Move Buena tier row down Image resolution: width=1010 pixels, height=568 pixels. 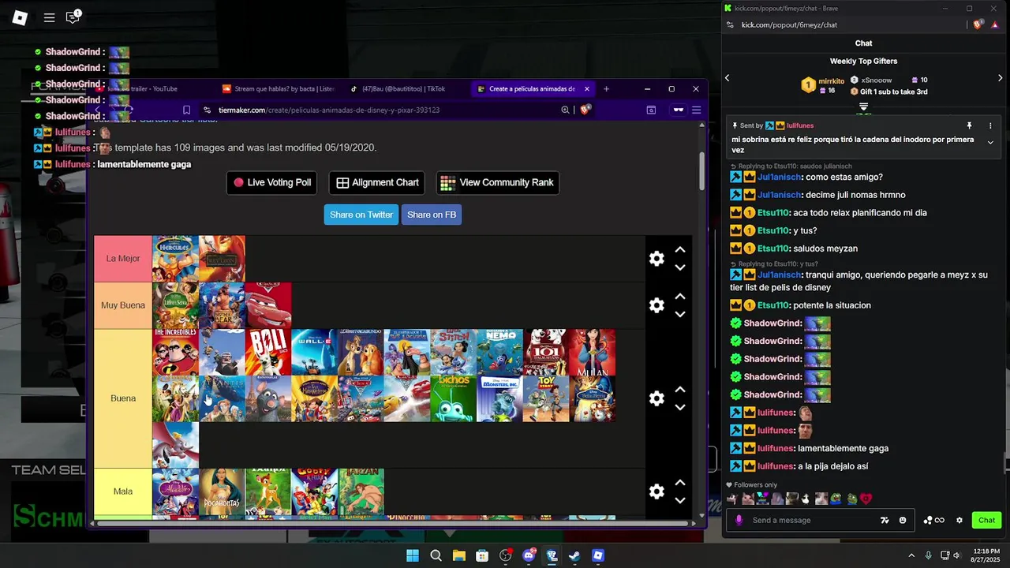tap(680, 407)
